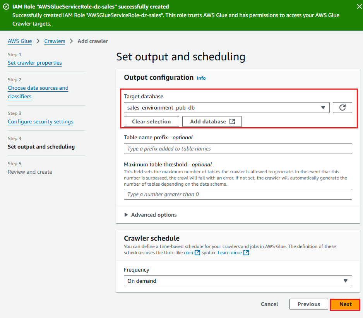This screenshot has height=318, width=363.
Task: Go to Set crawler properties step
Action: coord(35,63)
